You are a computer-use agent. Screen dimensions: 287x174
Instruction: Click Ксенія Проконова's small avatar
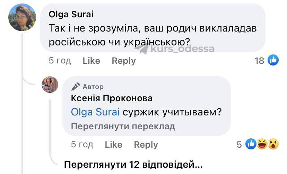click(50, 85)
